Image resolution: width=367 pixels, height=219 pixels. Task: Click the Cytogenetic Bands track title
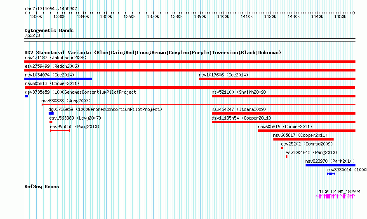point(49,30)
